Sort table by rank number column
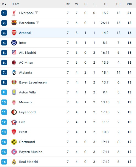Screen dimensions: 136x167 pyautogui.click(x=4, y=4)
